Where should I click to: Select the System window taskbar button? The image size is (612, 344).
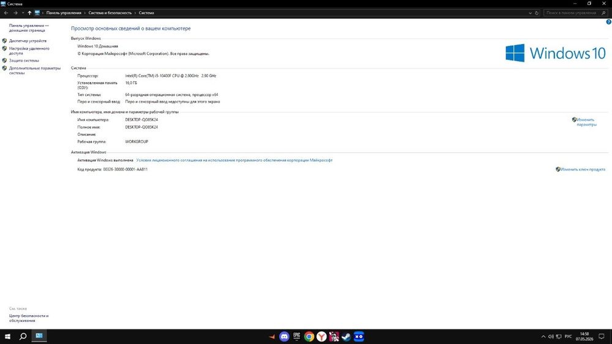coord(39,336)
